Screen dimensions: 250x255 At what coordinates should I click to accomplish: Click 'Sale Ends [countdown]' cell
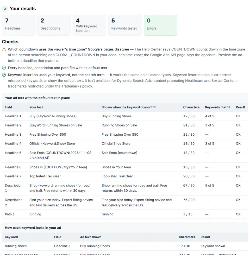(x=120, y=153)
